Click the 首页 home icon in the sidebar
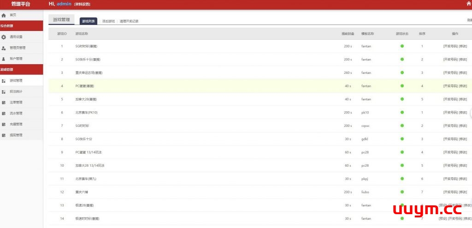The width and height of the screenshot is (472, 228). 4,15
